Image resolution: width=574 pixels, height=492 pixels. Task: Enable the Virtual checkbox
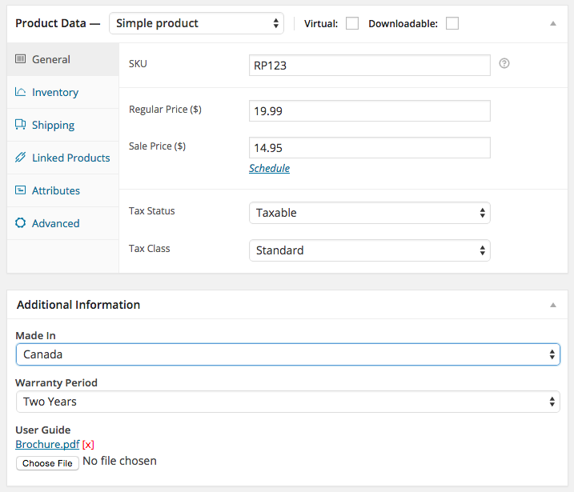[352, 23]
